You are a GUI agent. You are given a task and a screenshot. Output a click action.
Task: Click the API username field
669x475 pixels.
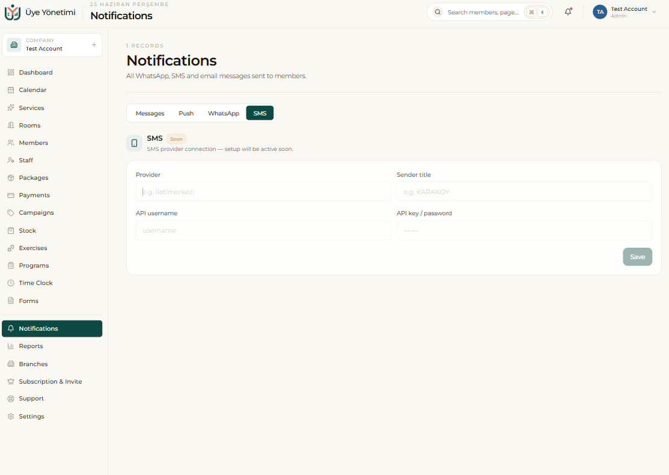click(263, 230)
